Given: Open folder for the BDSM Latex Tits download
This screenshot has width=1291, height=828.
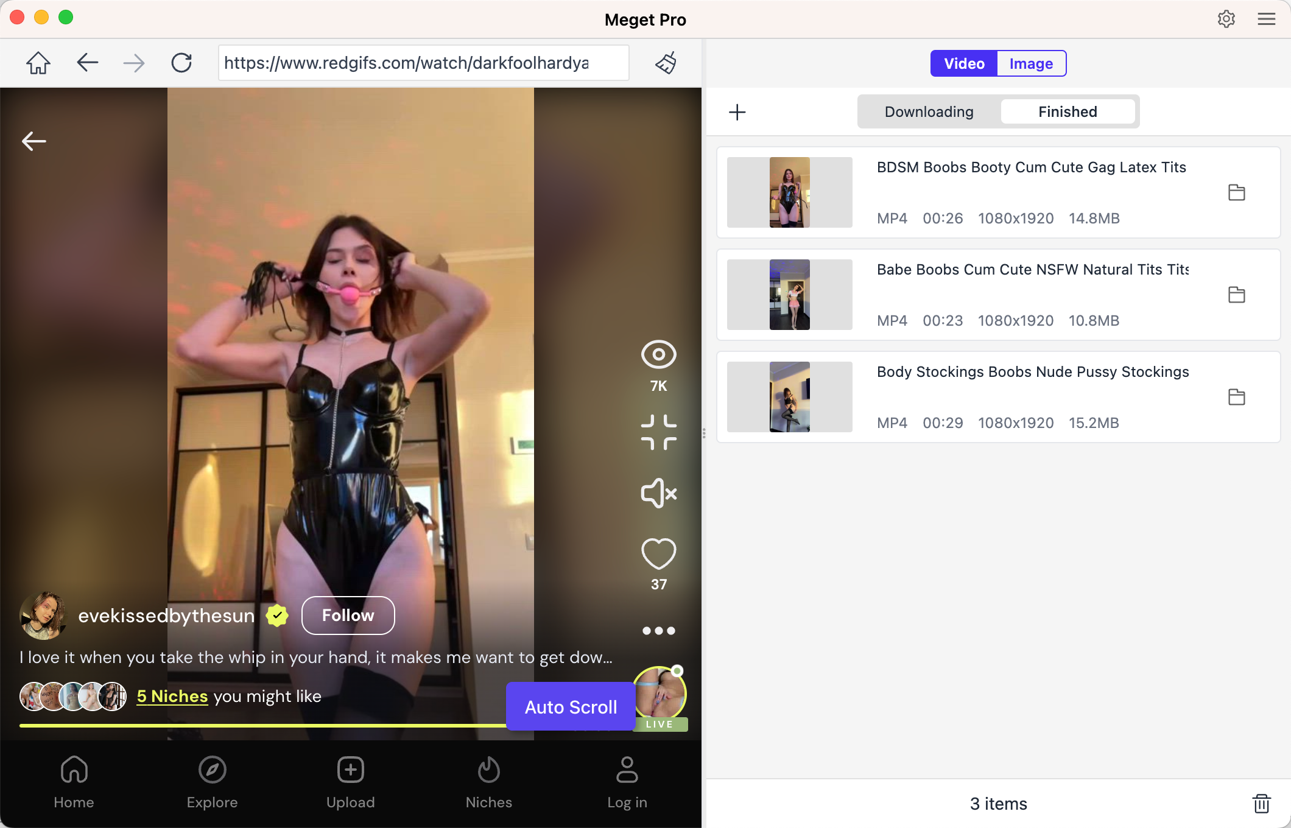Looking at the screenshot, I should click(1237, 192).
